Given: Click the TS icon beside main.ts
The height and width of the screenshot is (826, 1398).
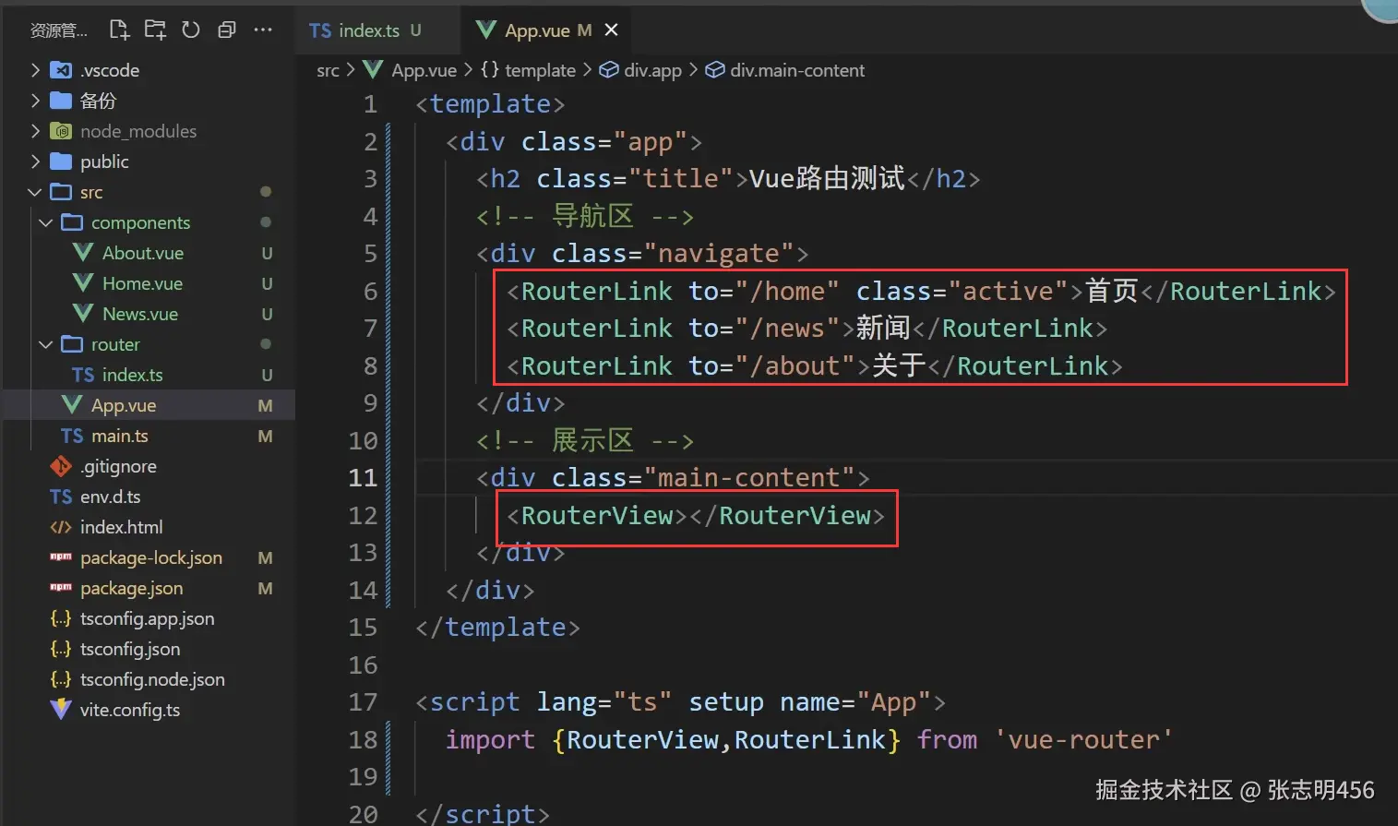Looking at the screenshot, I should (72, 436).
